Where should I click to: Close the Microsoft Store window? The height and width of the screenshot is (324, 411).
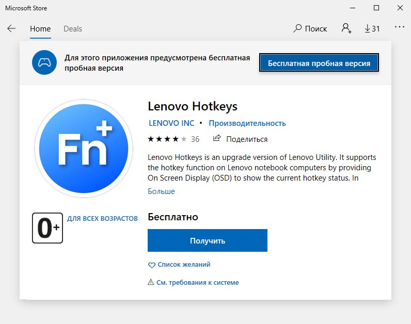click(x=400, y=8)
